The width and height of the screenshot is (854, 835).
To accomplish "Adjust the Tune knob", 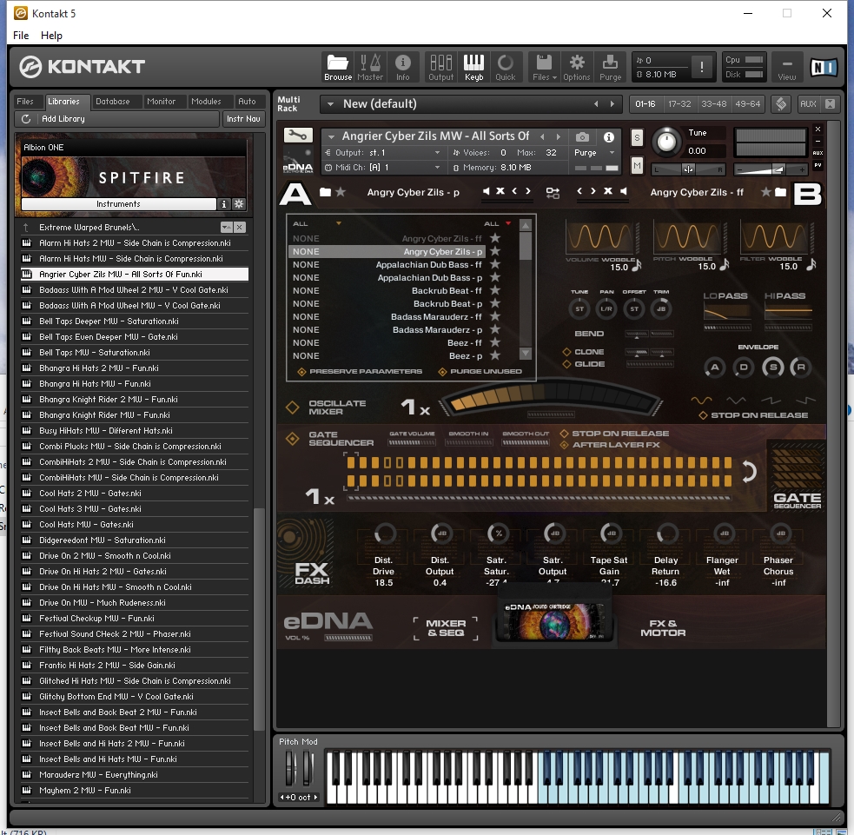I will (x=666, y=142).
